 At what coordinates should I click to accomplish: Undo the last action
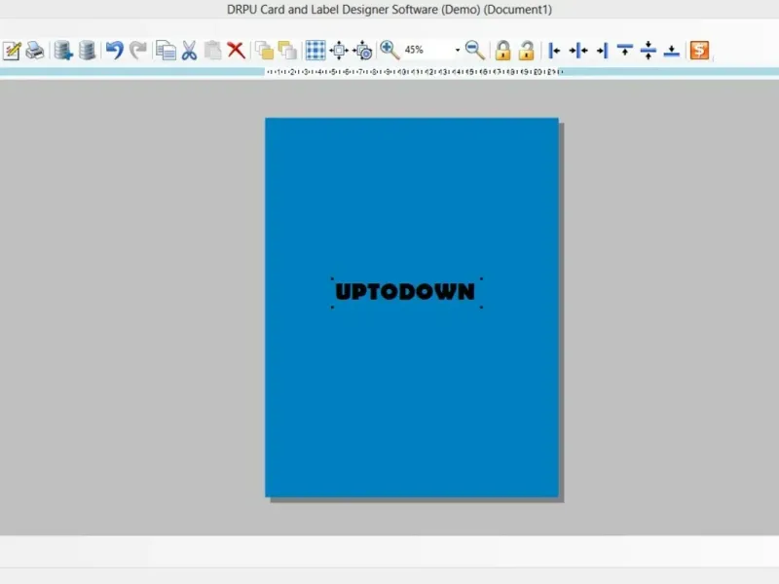coord(115,51)
